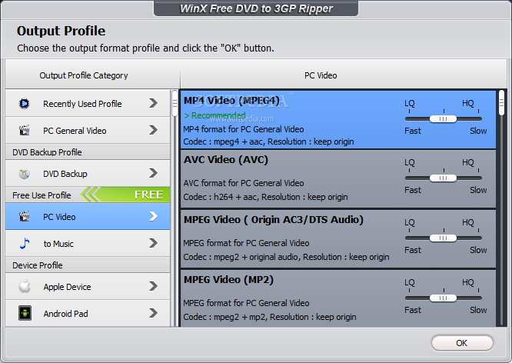The width and height of the screenshot is (512, 363).
Task: Expand DVD Backup chevron arrow
Action: tap(153, 173)
